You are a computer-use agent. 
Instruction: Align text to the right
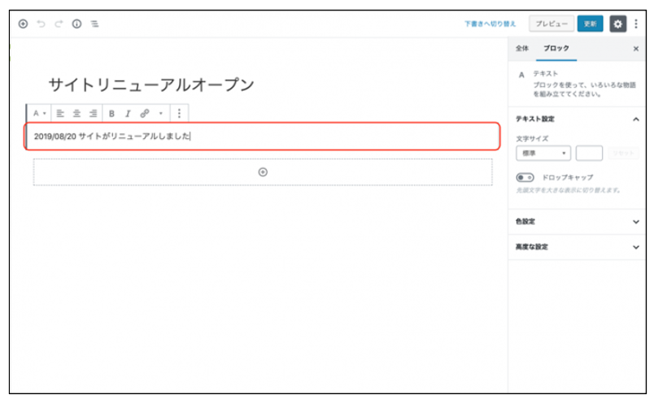(x=93, y=113)
